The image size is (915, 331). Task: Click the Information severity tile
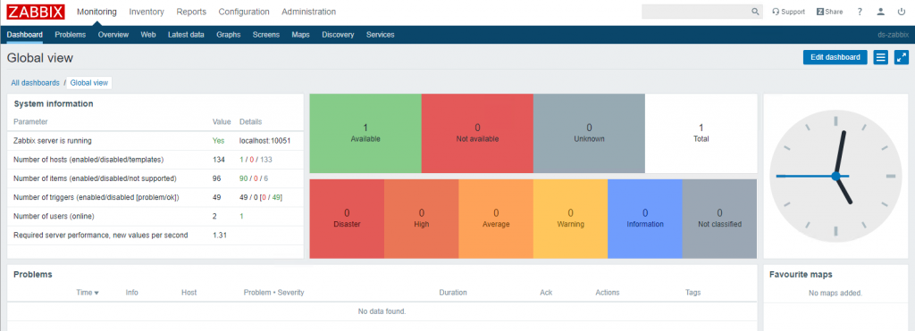(x=645, y=219)
